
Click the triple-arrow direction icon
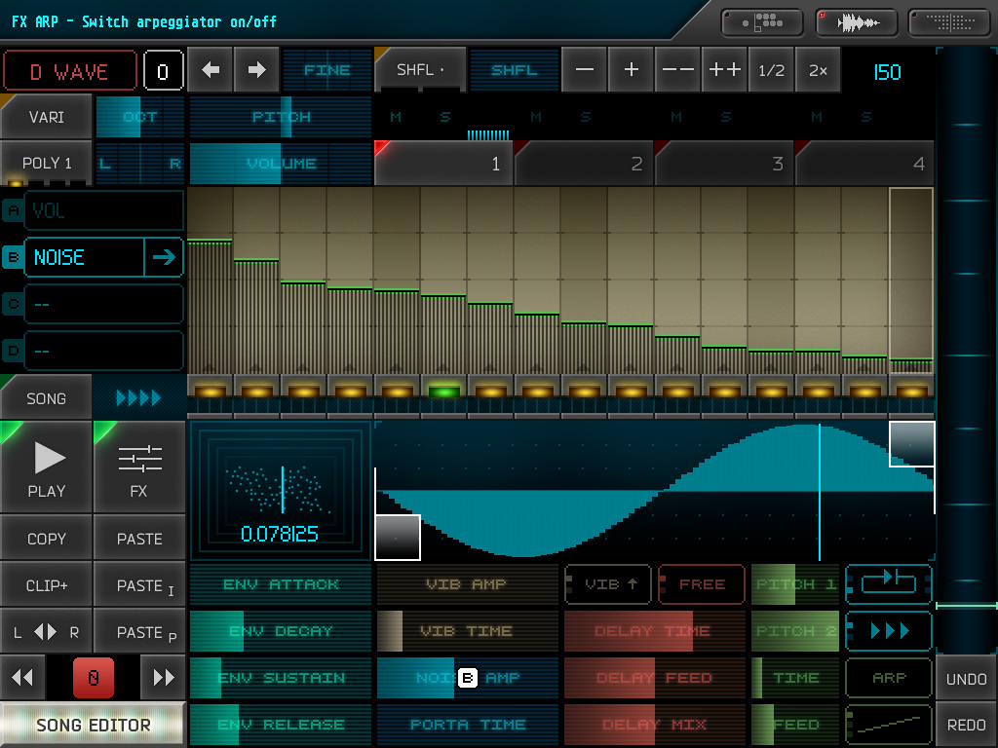[889, 631]
